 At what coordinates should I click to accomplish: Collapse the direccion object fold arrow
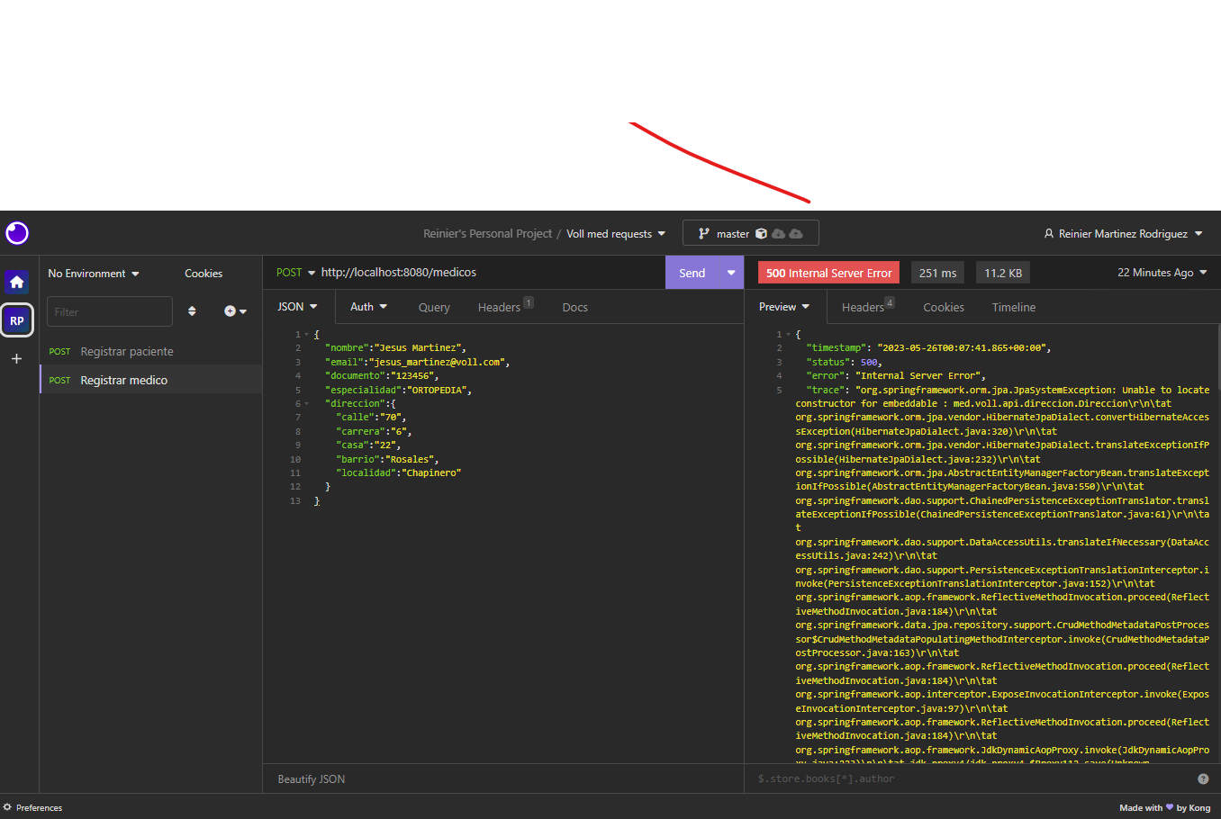[306, 404]
